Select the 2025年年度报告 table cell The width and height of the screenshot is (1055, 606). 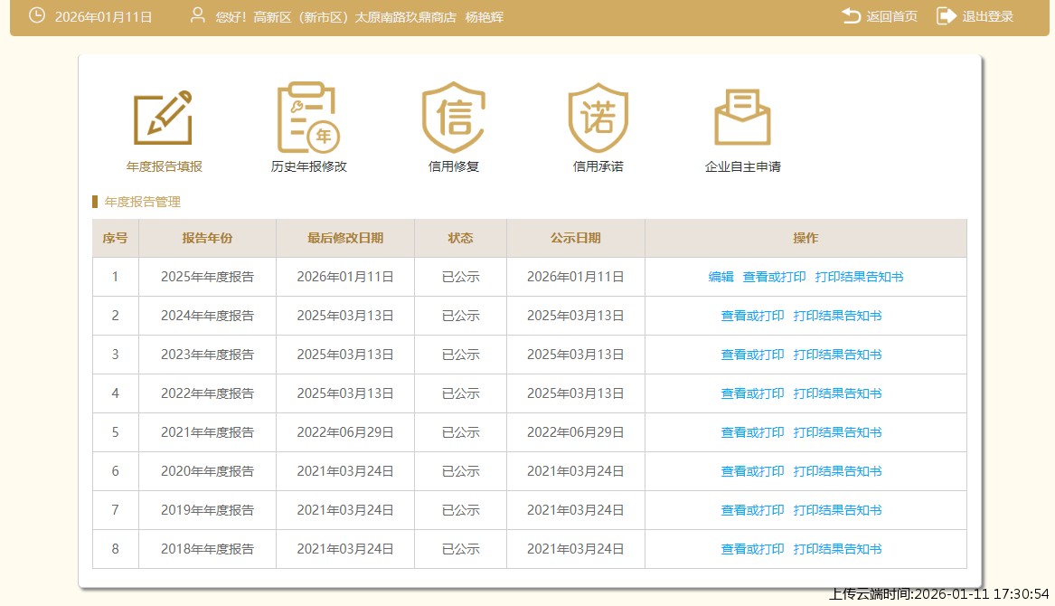(x=207, y=277)
